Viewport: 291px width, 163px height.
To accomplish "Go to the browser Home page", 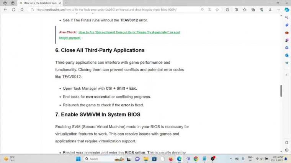I will pos(22,10).
